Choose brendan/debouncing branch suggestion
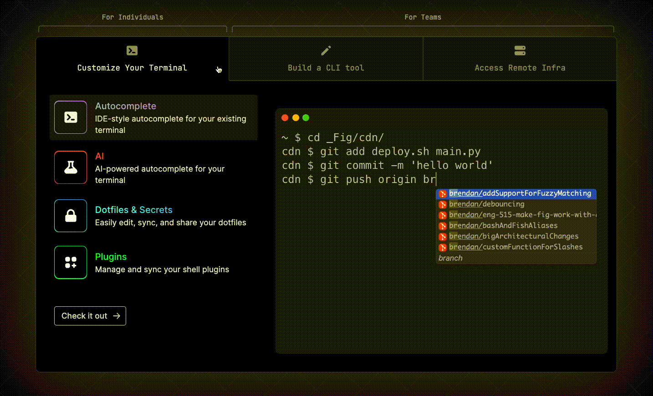Screen dimensions: 653x396 (x=516, y=204)
